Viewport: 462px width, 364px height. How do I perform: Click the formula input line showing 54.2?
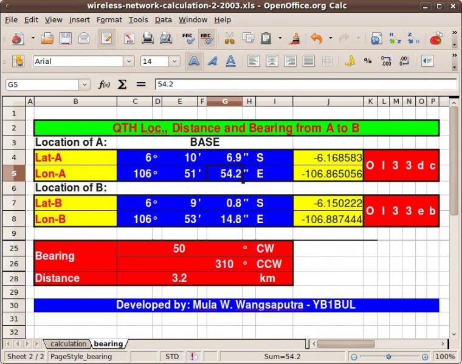(x=304, y=84)
